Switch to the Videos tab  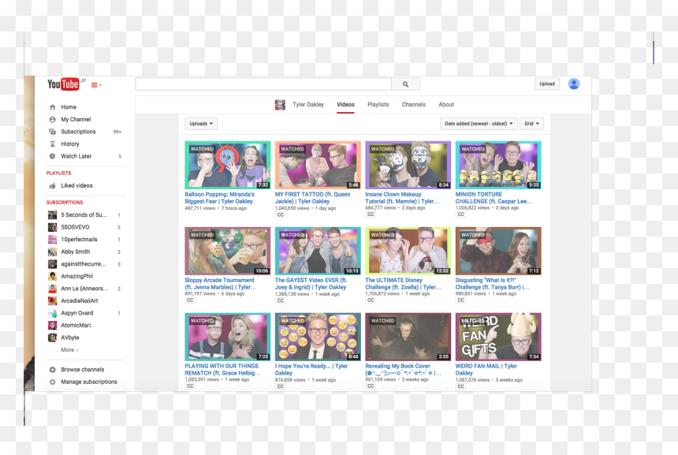345,105
